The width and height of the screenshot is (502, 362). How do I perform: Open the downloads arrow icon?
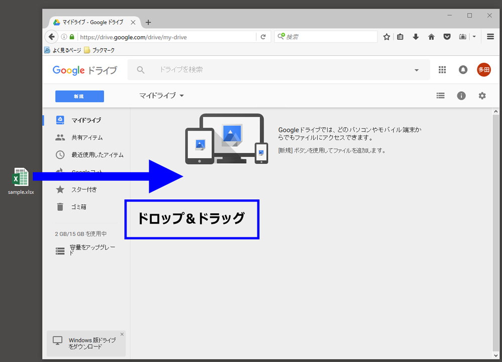[x=416, y=37]
